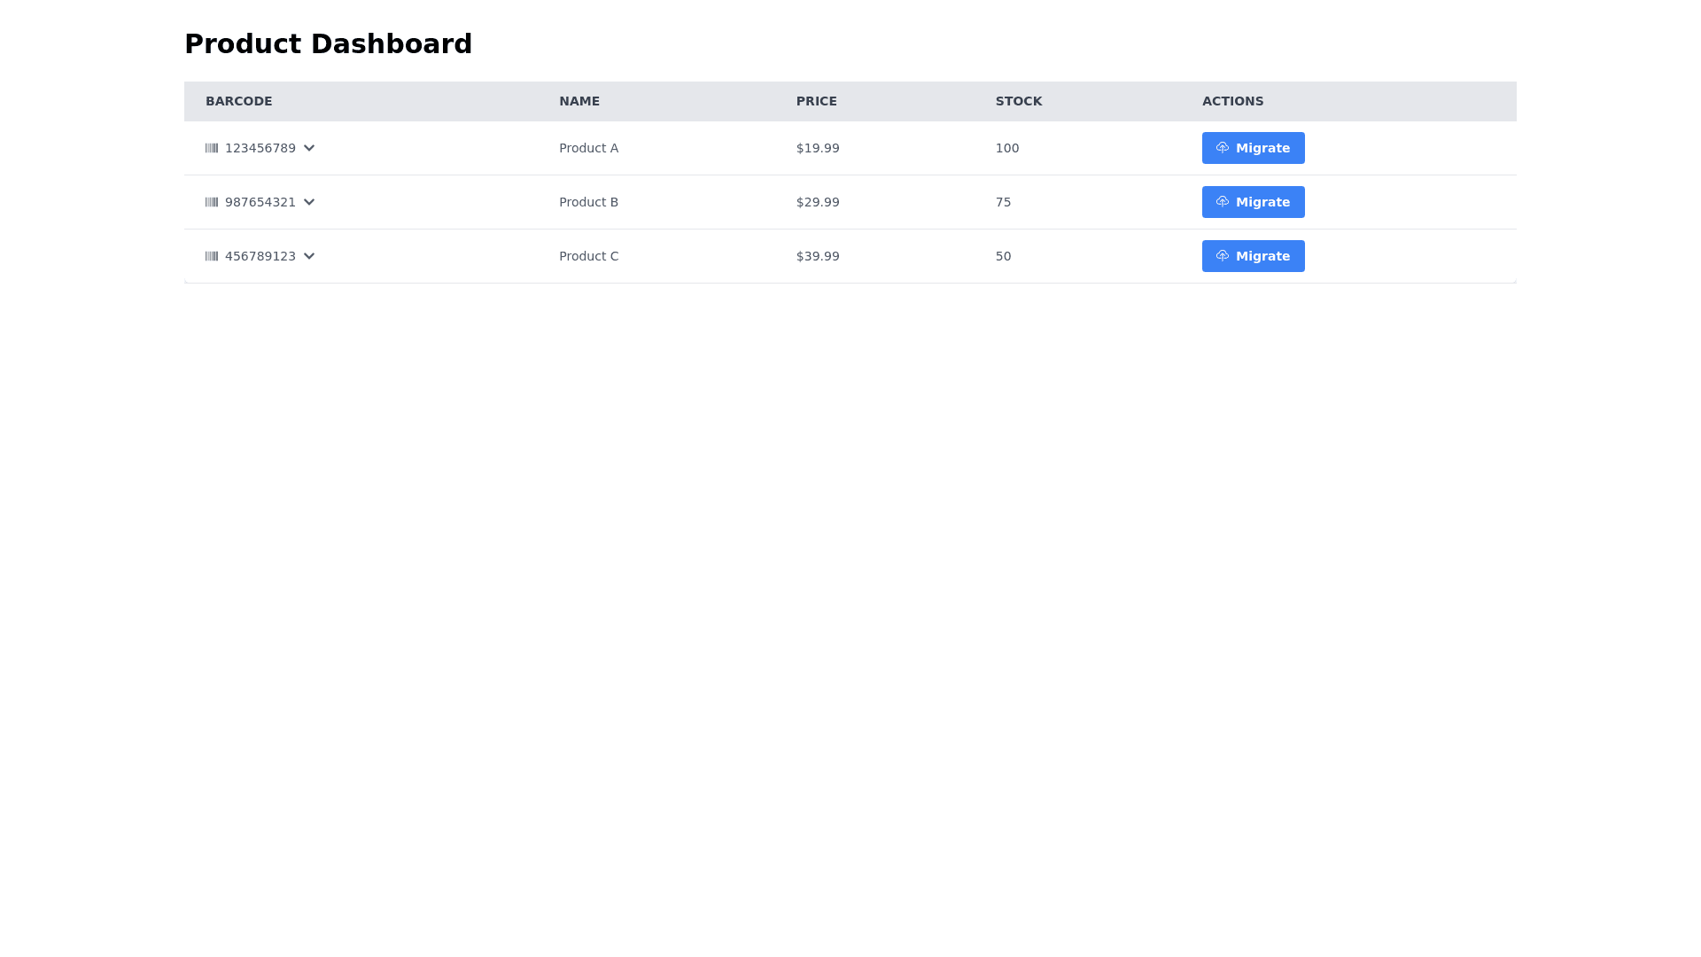Click the PRICE column header

[816, 101]
